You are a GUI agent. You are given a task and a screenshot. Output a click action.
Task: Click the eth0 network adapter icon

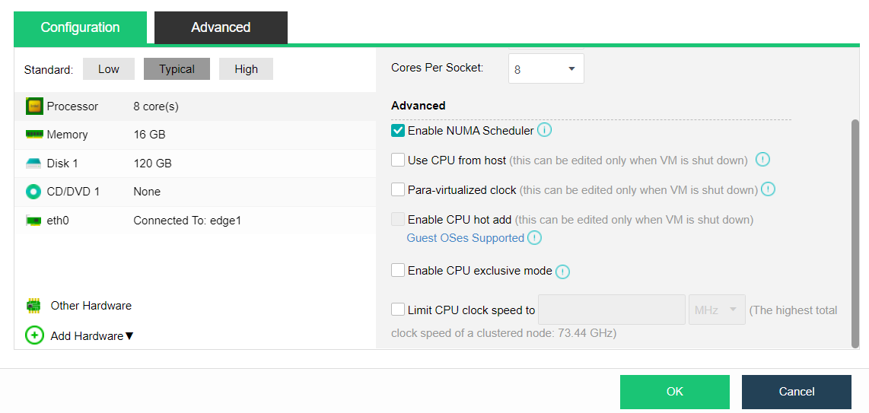click(34, 221)
